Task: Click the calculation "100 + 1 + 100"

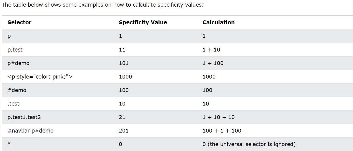Action: (x=222, y=131)
